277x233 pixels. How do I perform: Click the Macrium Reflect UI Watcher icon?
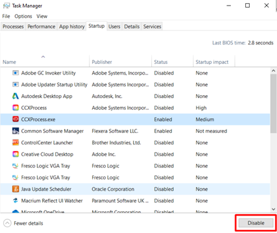(16, 201)
